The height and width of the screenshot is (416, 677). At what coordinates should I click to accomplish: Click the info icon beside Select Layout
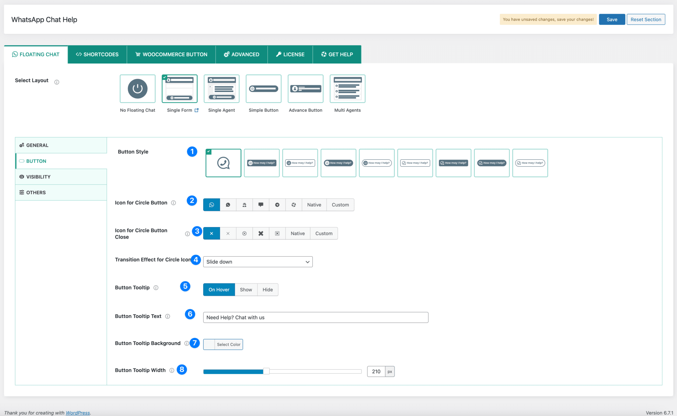tap(57, 82)
